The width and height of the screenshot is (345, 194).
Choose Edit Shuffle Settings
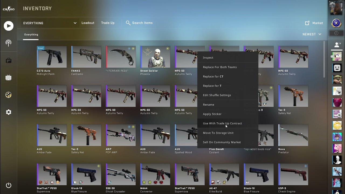coord(228,95)
